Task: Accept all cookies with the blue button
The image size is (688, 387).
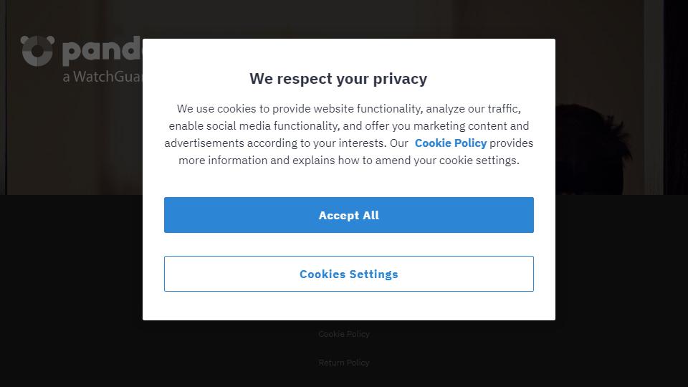Action: (349, 215)
